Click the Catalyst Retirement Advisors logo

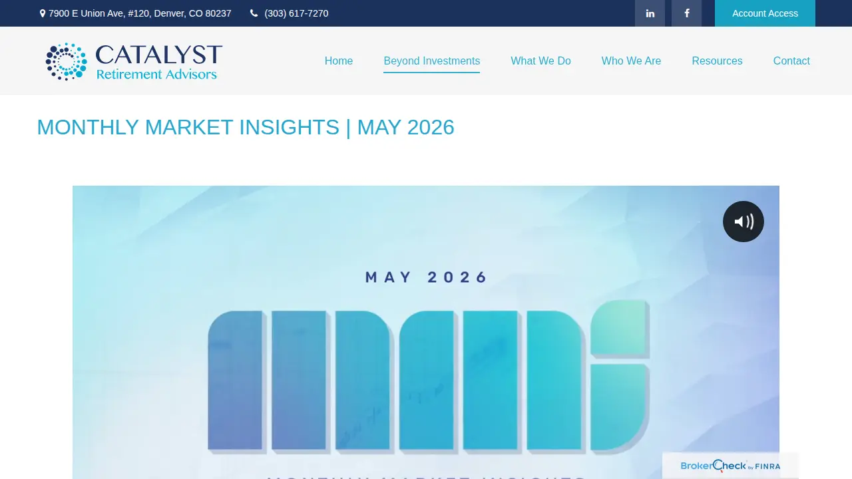[134, 61]
